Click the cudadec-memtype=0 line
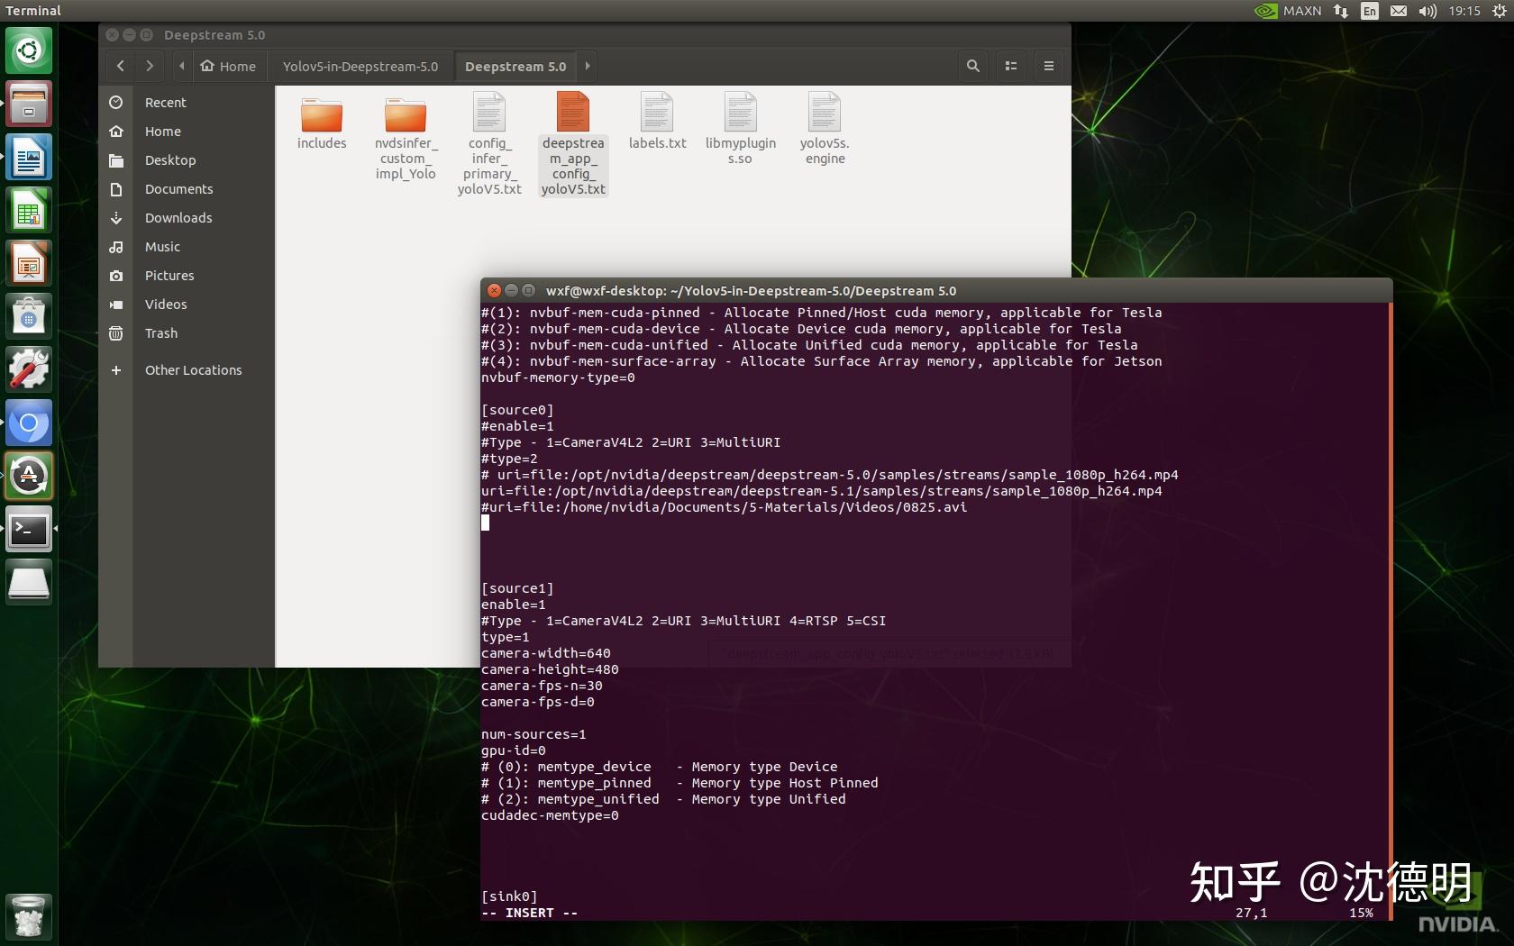Viewport: 1514px width, 946px height. (550, 815)
